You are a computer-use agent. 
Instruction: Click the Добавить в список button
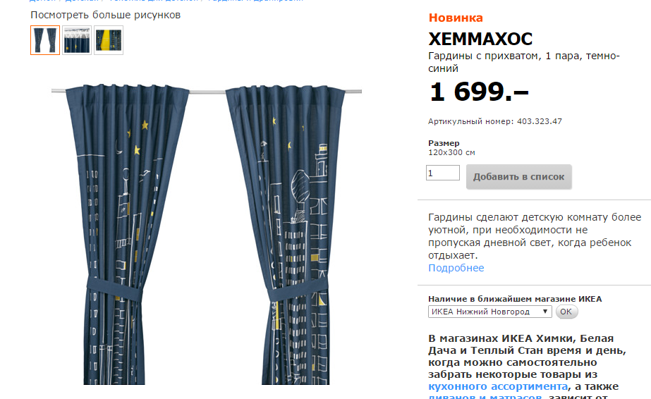pyautogui.click(x=518, y=177)
